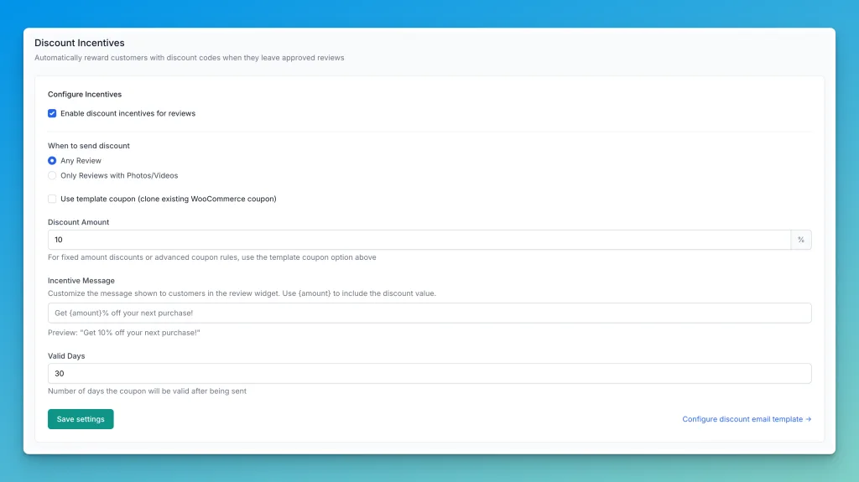This screenshot has width=859, height=482.
Task: Click the Automatically reward customers subtitle text
Action: pyautogui.click(x=190, y=58)
